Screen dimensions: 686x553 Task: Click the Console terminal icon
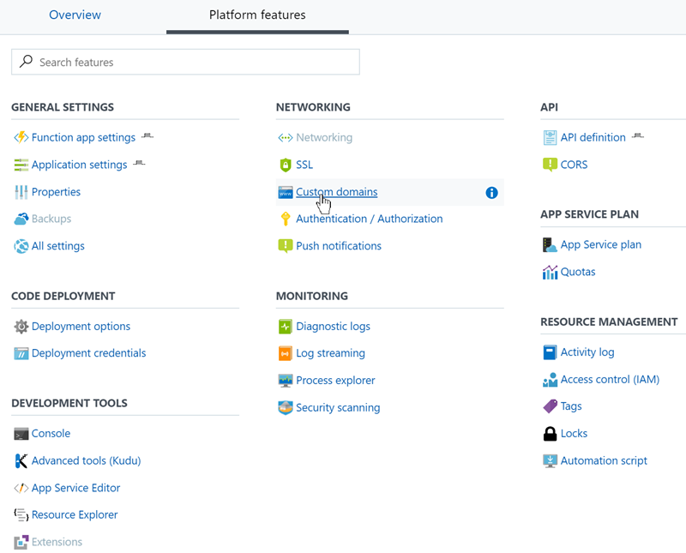(19, 434)
